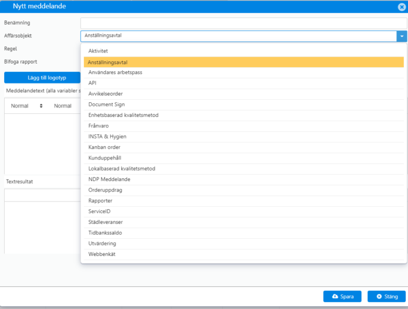Choose the highlighted Anställningsavtal option

(244, 62)
